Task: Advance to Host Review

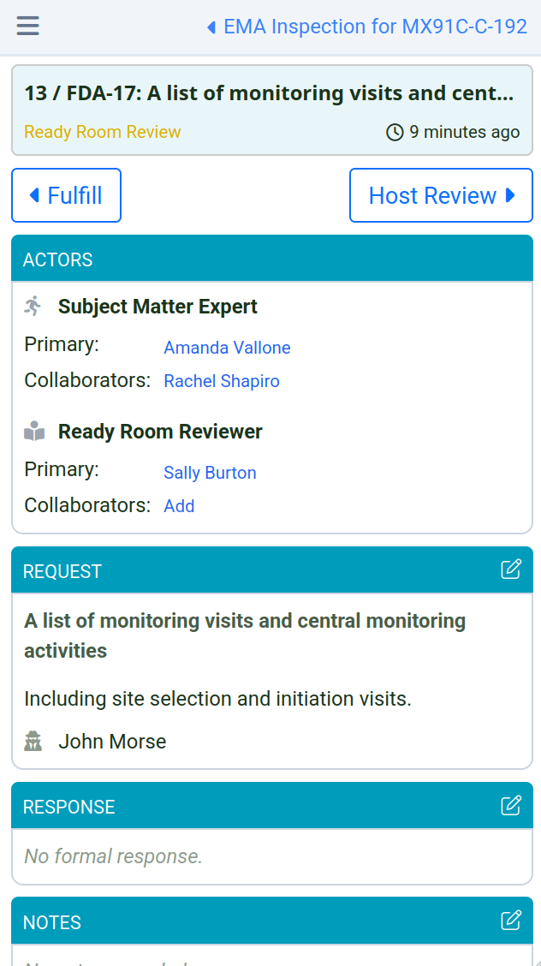Action: (441, 195)
